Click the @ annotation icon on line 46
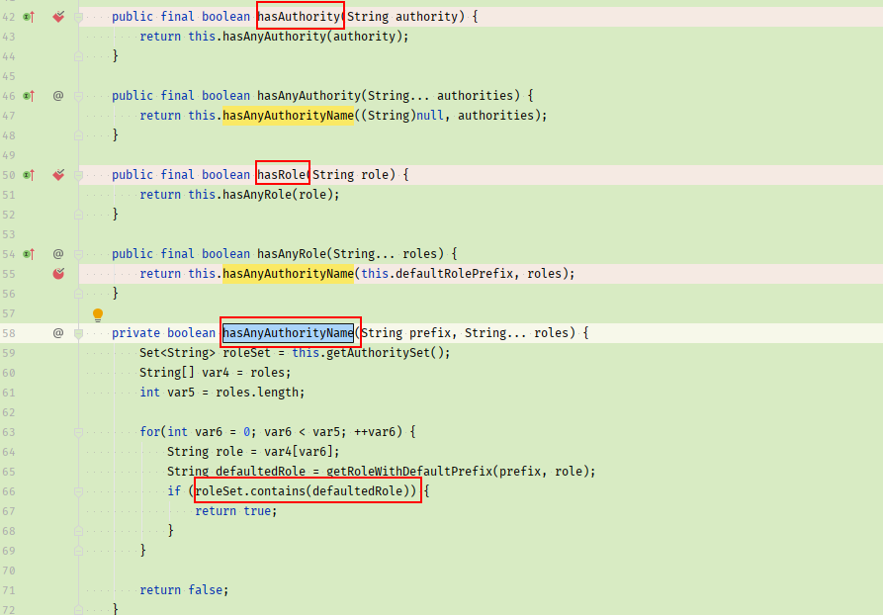 coord(58,96)
